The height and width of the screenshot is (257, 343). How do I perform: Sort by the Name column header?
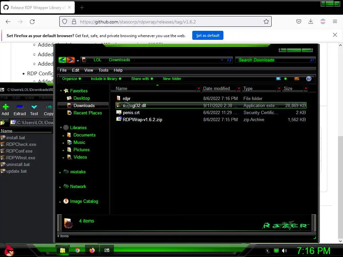[121, 88]
